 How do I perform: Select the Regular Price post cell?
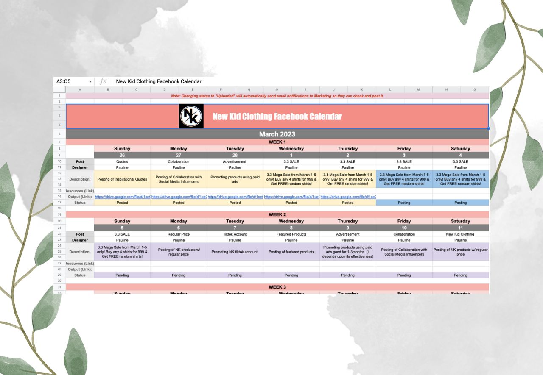[179, 234]
